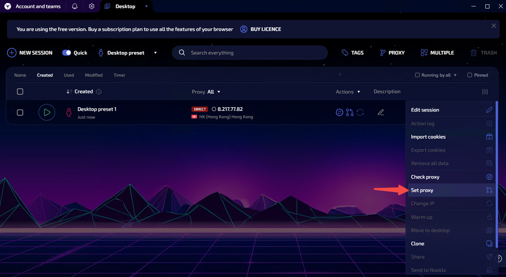Click the Search everything input field

(x=254, y=53)
